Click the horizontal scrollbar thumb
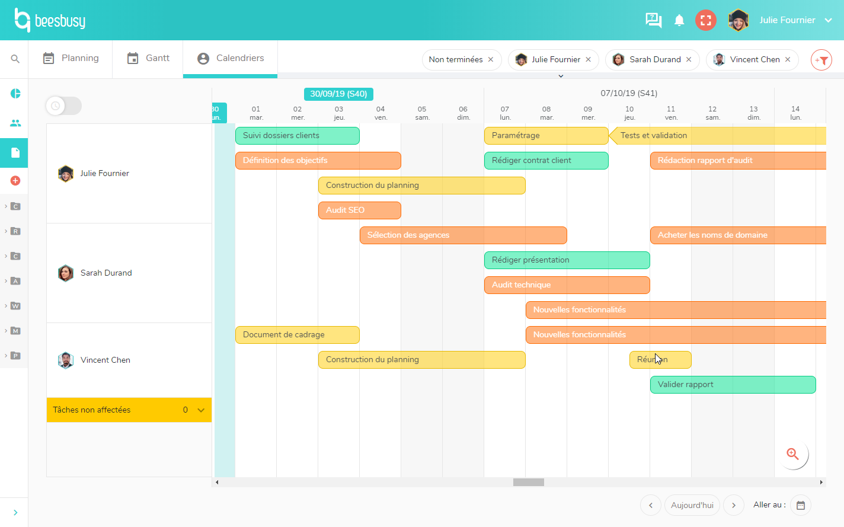 click(528, 483)
